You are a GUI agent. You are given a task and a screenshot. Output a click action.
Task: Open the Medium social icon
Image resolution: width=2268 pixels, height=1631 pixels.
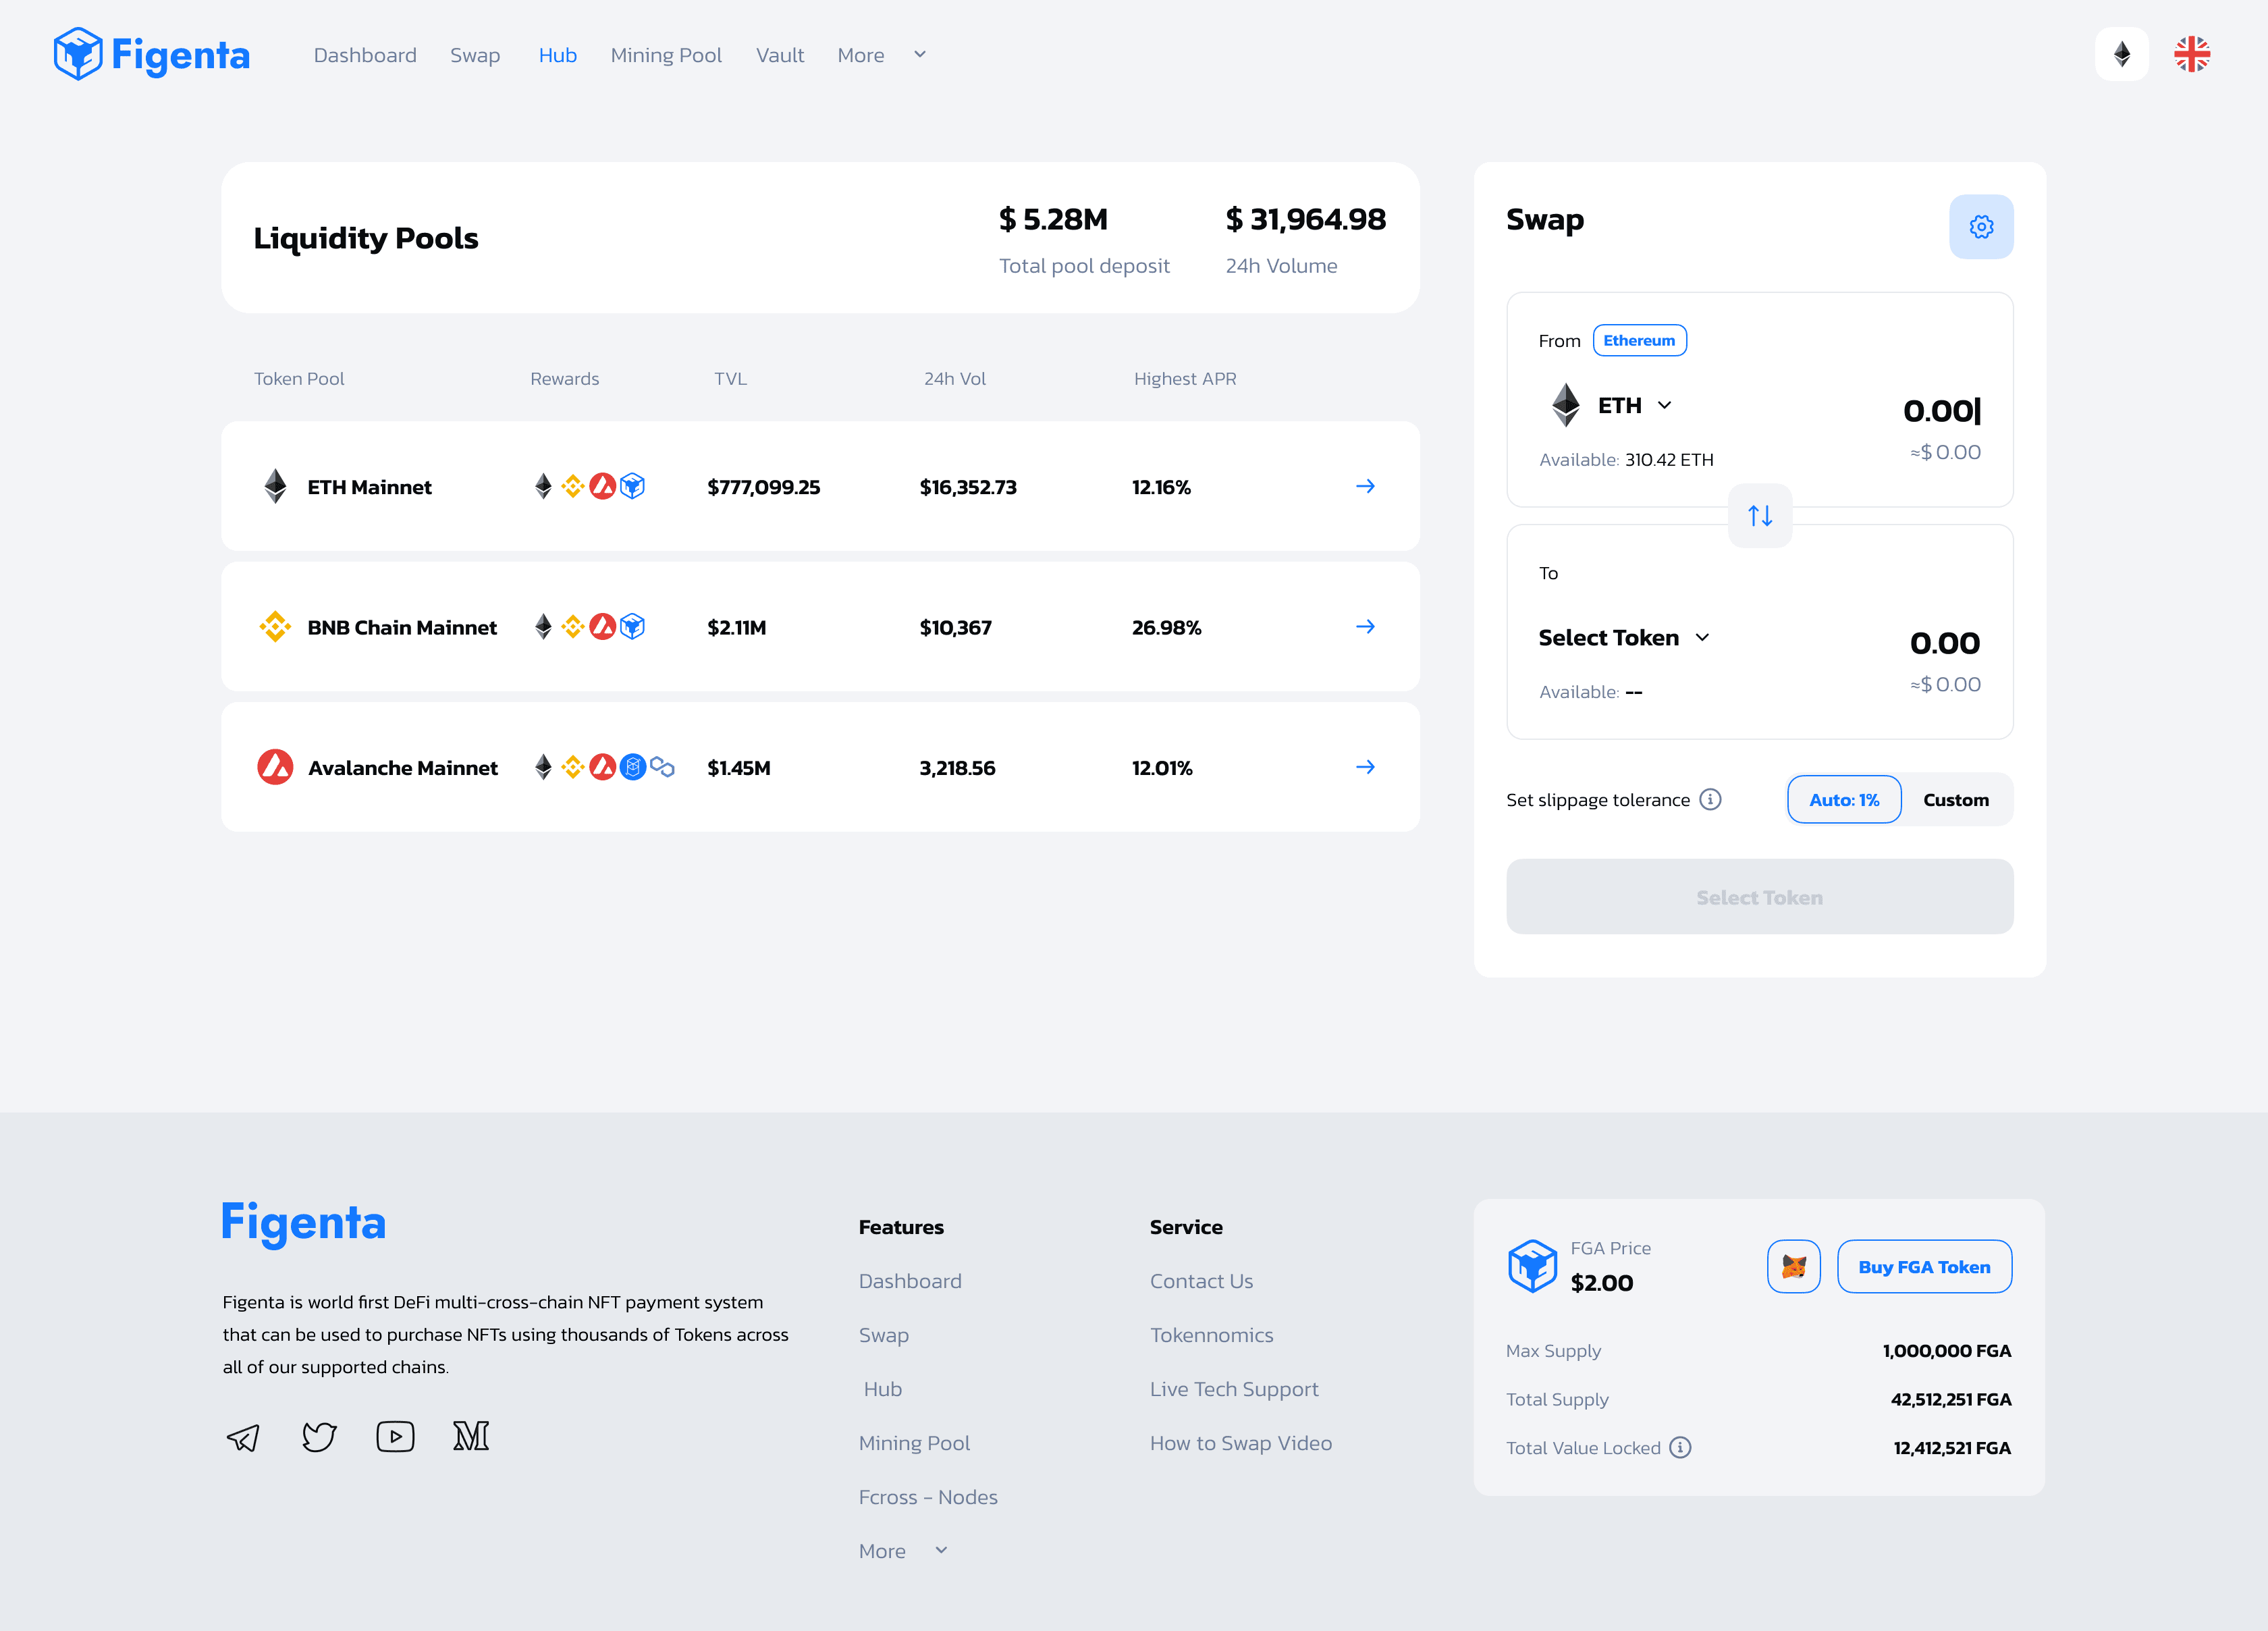tap(471, 1437)
